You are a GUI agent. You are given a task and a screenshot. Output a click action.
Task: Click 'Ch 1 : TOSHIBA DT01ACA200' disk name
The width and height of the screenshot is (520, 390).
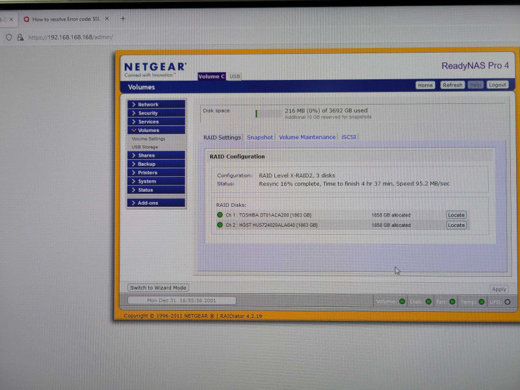pyautogui.click(x=268, y=215)
